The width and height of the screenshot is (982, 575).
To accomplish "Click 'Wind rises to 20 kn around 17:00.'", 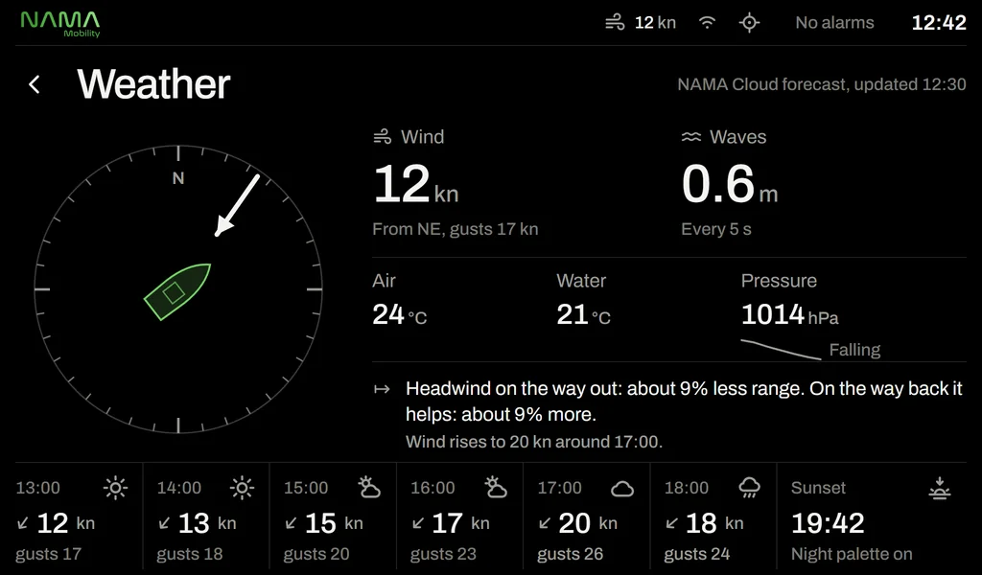I will (534, 442).
